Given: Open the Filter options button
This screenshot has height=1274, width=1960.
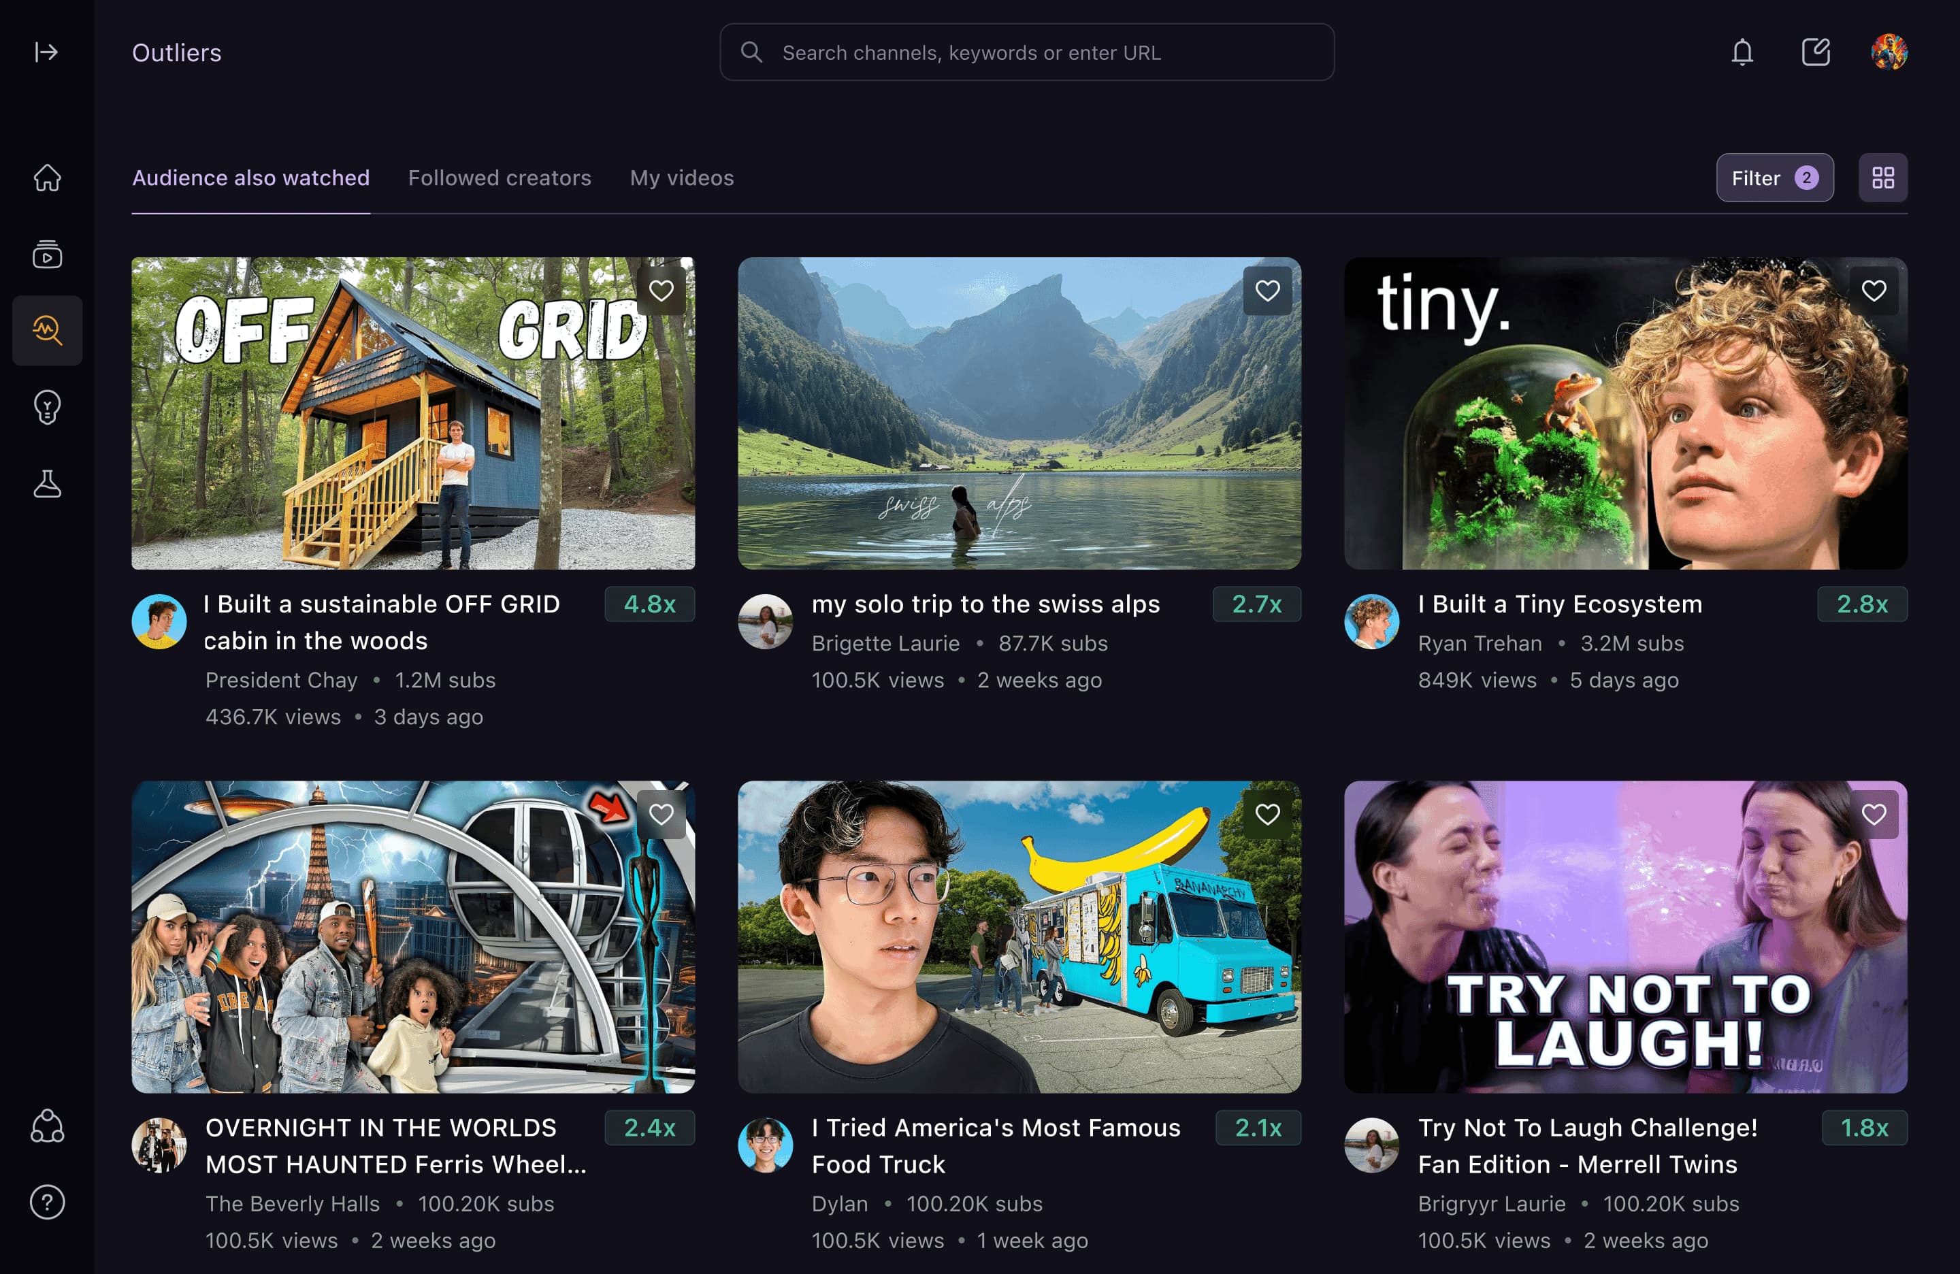Looking at the screenshot, I should [x=1774, y=178].
